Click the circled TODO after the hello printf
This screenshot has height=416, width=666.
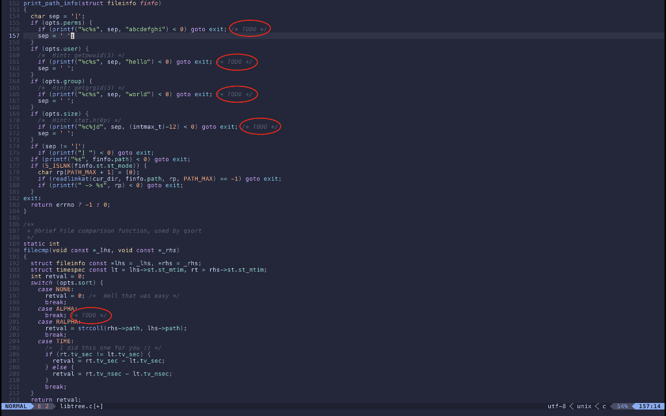[x=237, y=62]
